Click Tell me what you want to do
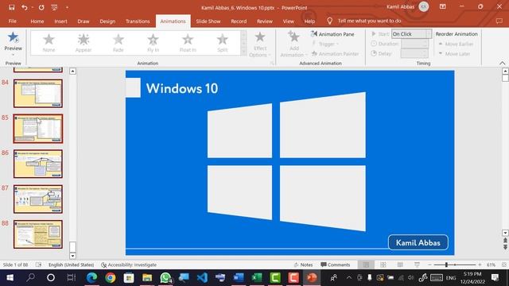Image resolution: width=509 pixels, height=286 pixels. tap(369, 21)
